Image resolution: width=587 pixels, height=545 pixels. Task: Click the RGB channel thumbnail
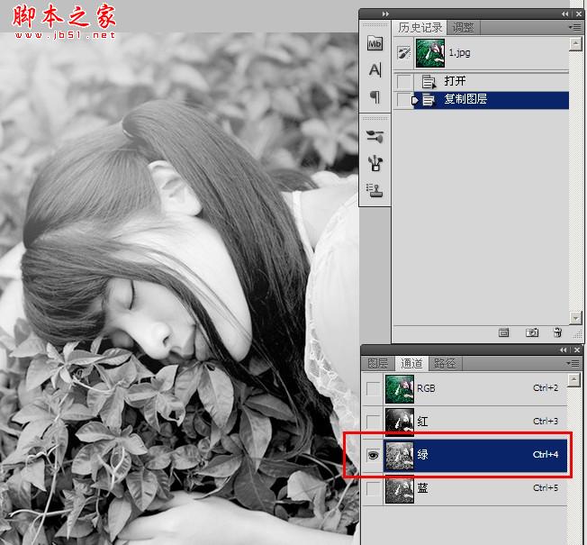[x=400, y=389]
